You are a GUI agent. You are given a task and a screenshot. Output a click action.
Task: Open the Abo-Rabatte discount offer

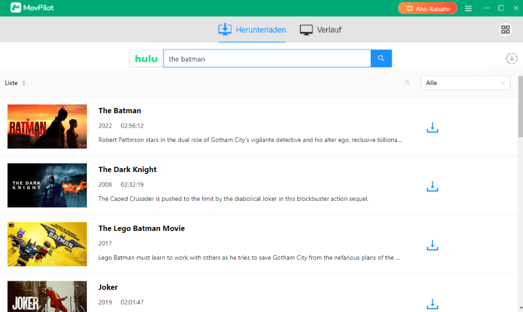(428, 9)
